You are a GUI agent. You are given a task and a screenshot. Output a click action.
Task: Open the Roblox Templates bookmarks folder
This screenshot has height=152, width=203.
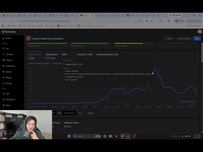pyautogui.click(x=36, y=26)
